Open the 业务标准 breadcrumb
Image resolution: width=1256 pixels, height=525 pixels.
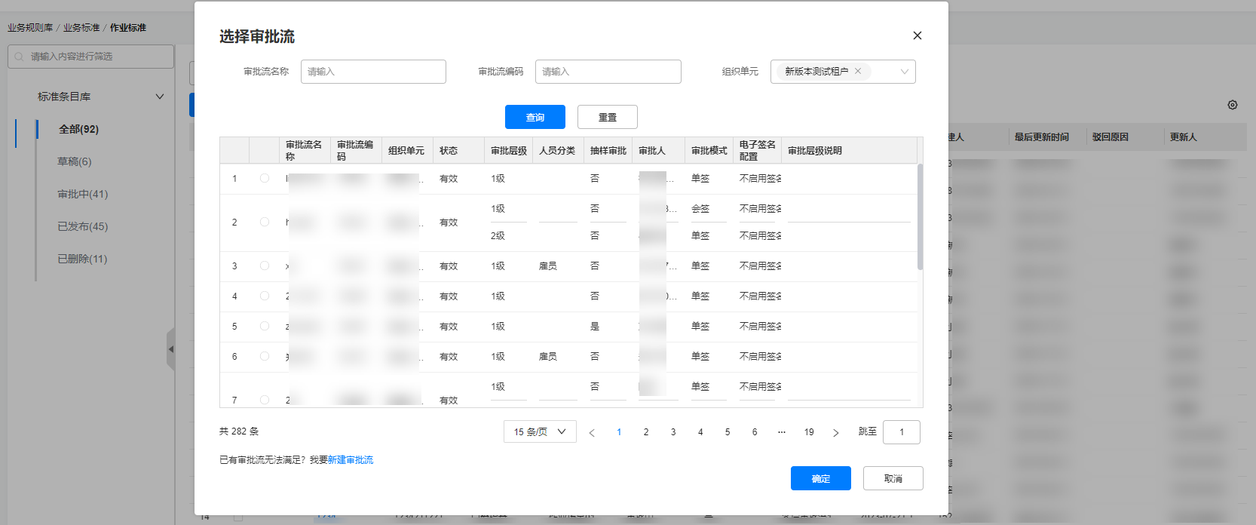point(81,28)
